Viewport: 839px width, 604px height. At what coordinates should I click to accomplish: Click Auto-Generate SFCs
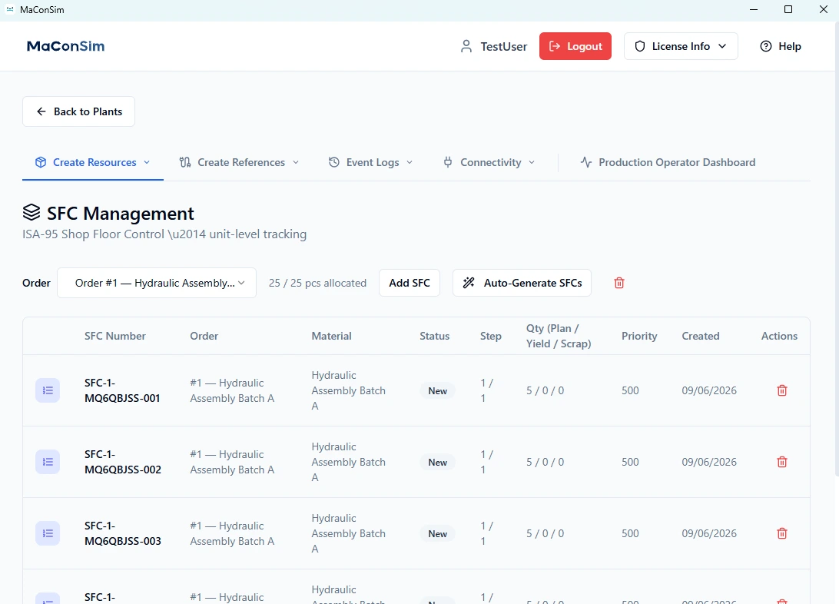522,283
